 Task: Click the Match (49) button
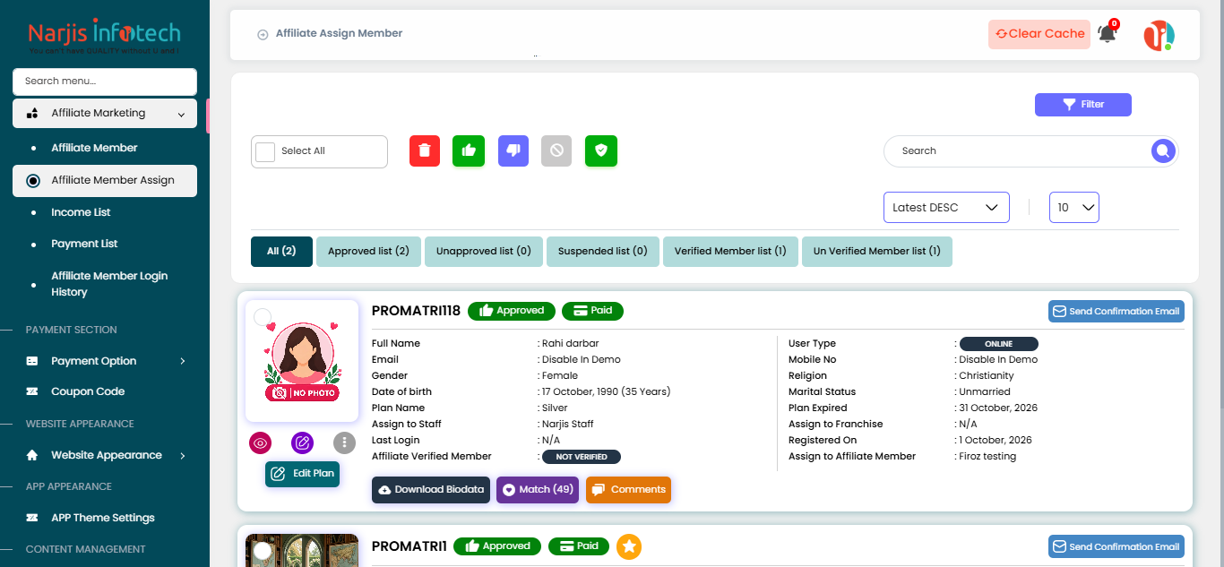(538, 490)
